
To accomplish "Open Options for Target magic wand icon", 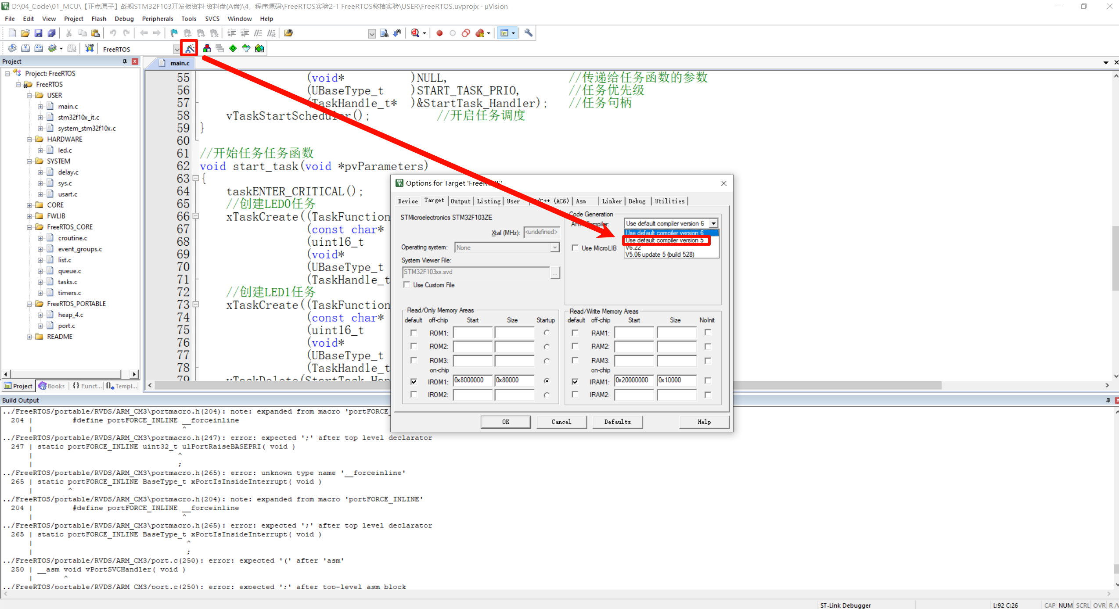I will pyautogui.click(x=190, y=48).
